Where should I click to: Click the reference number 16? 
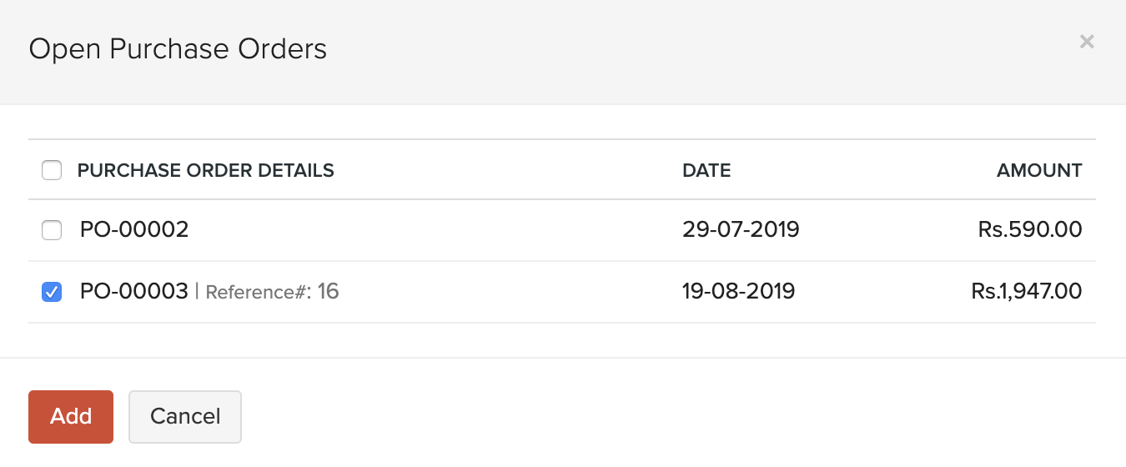tap(328, 291)
